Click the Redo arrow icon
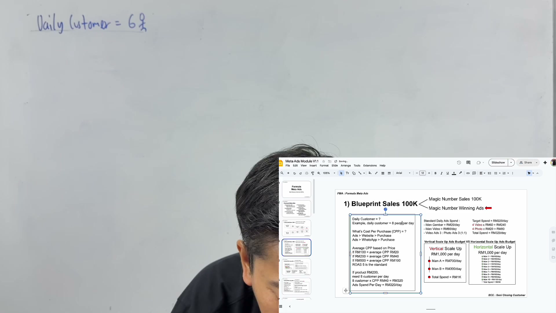The height and width of the screenshot is (313, 556). (x=301, y=173)
